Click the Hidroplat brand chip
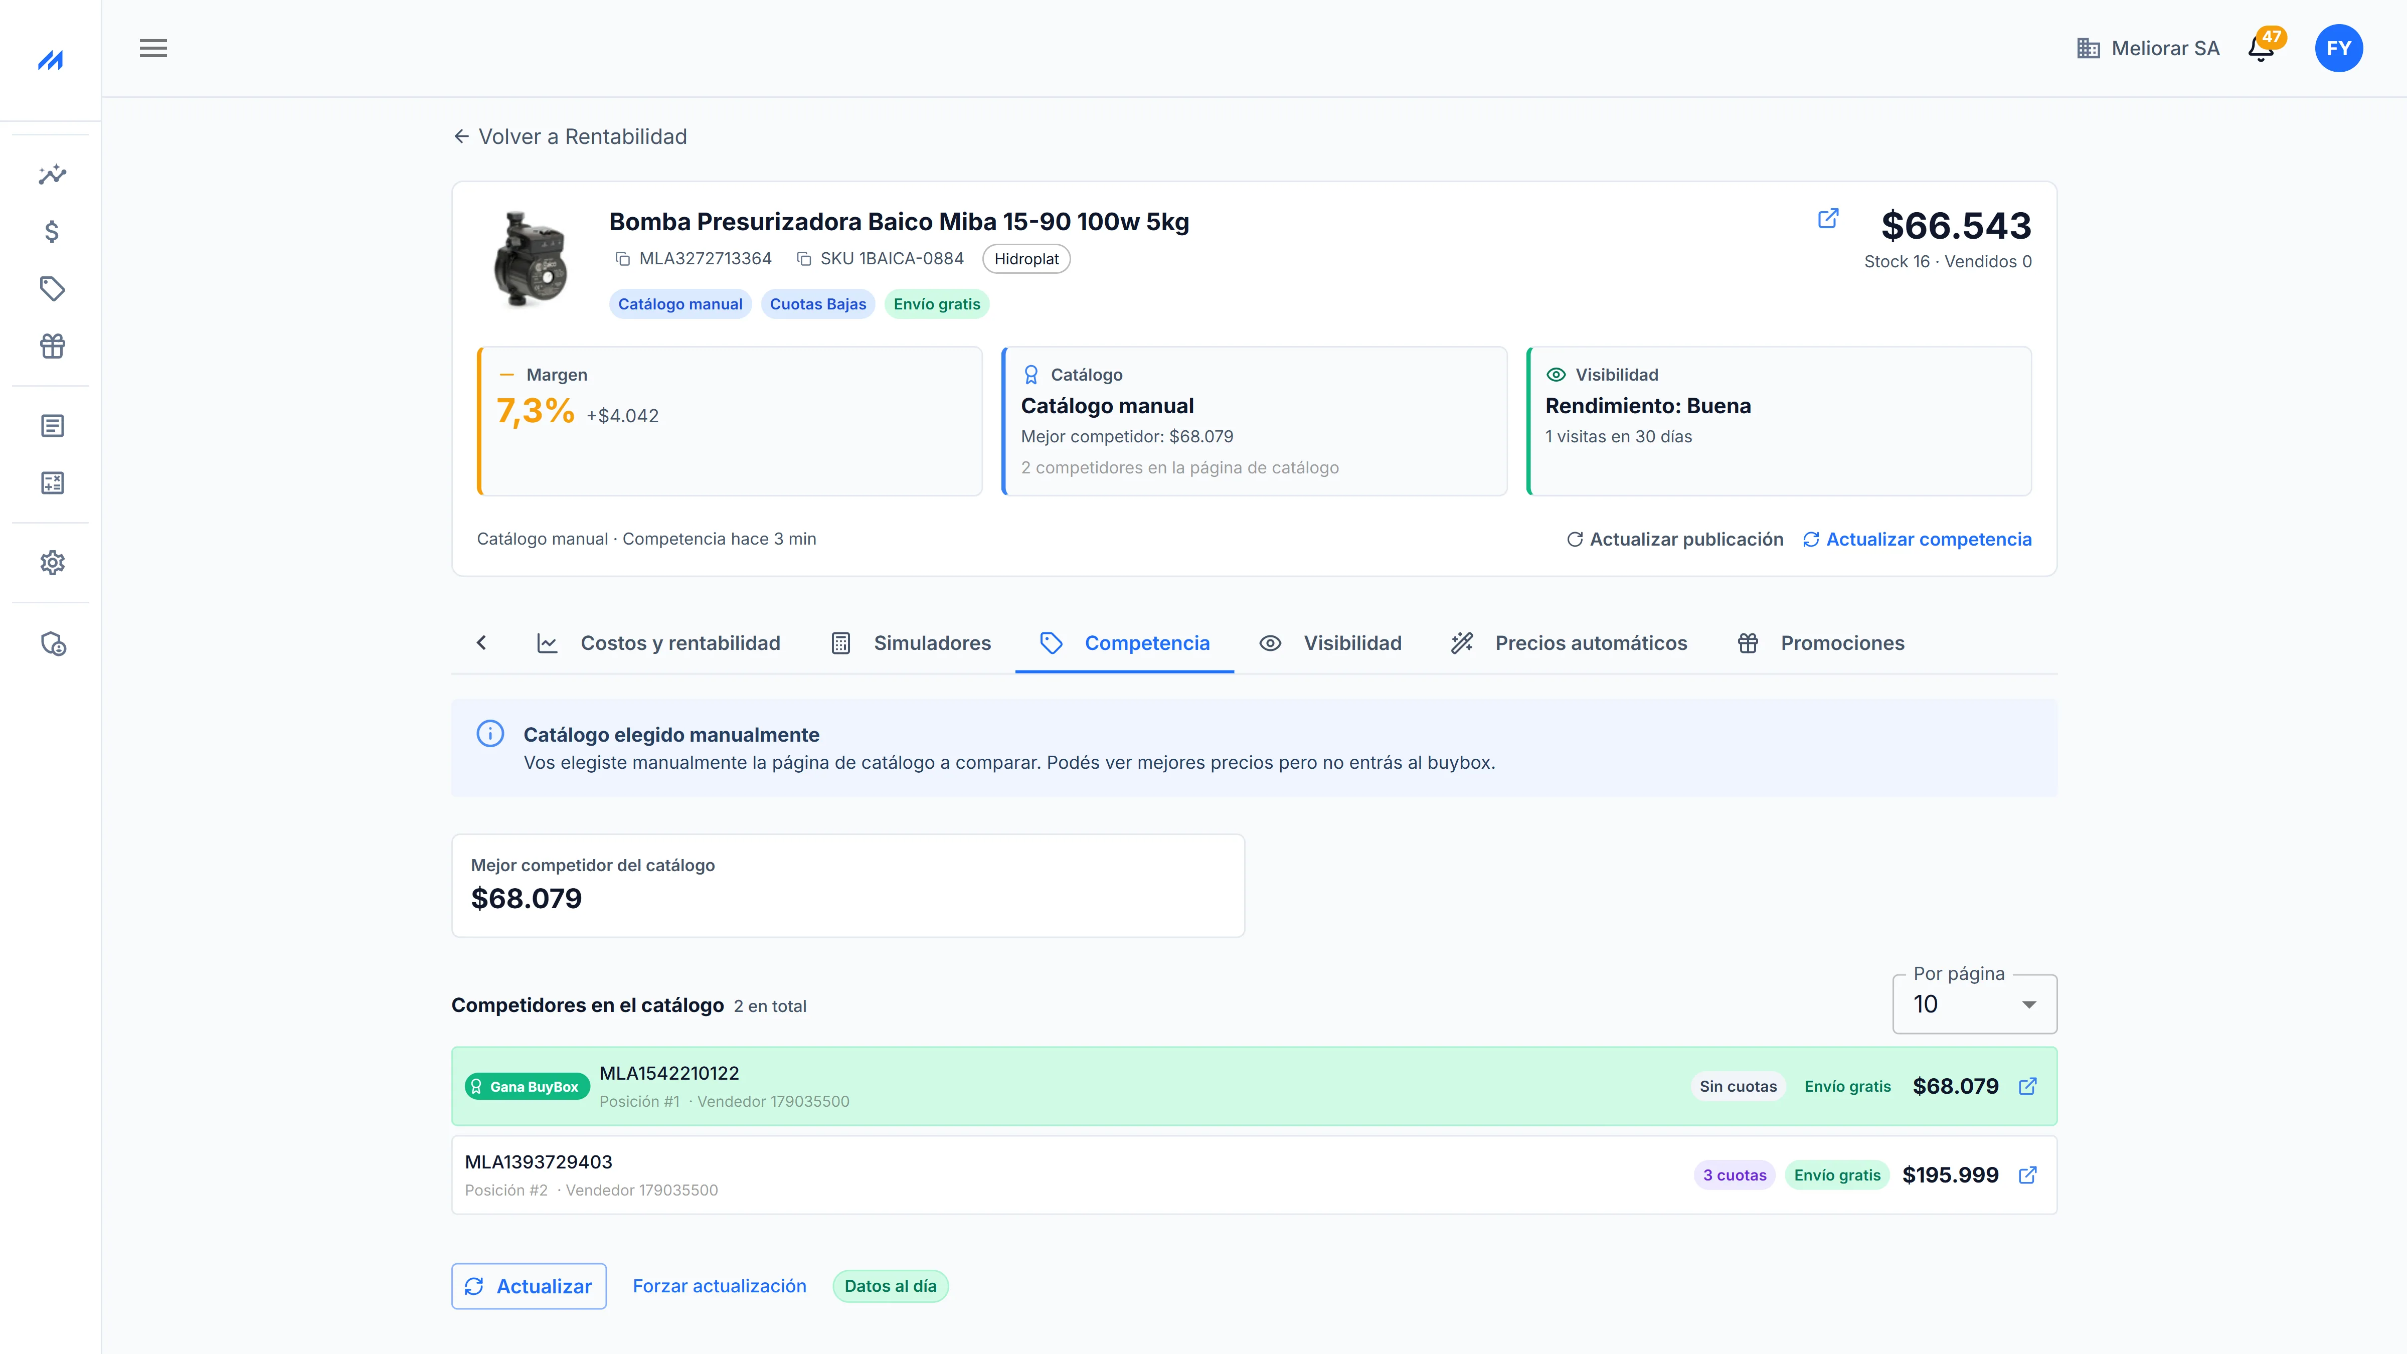This screenshot has height=1354, width=2407. 1026,259
